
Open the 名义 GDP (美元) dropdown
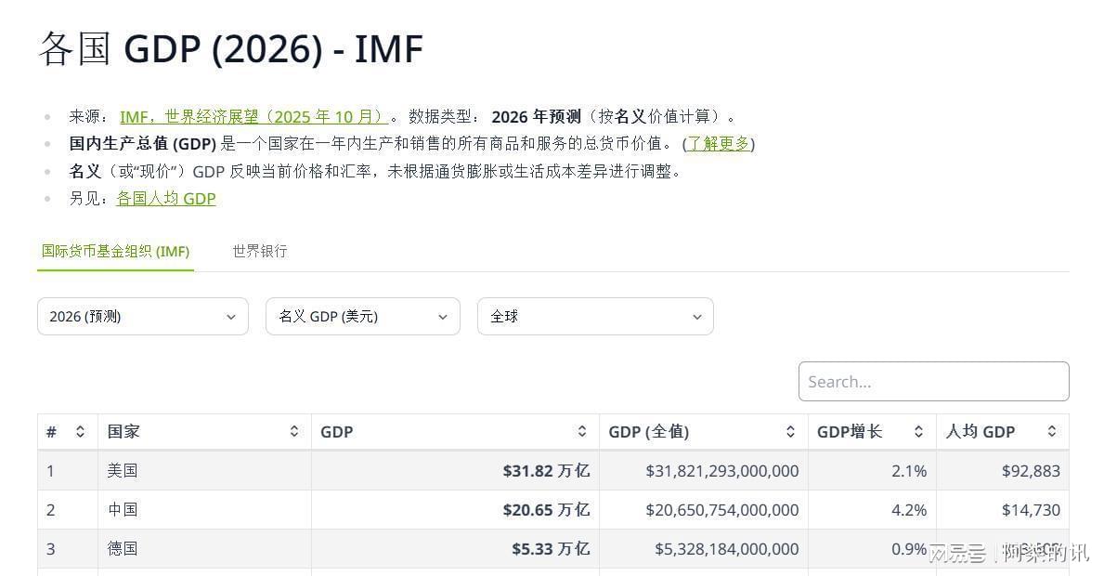pyautogui.click(x=363, y=317)
